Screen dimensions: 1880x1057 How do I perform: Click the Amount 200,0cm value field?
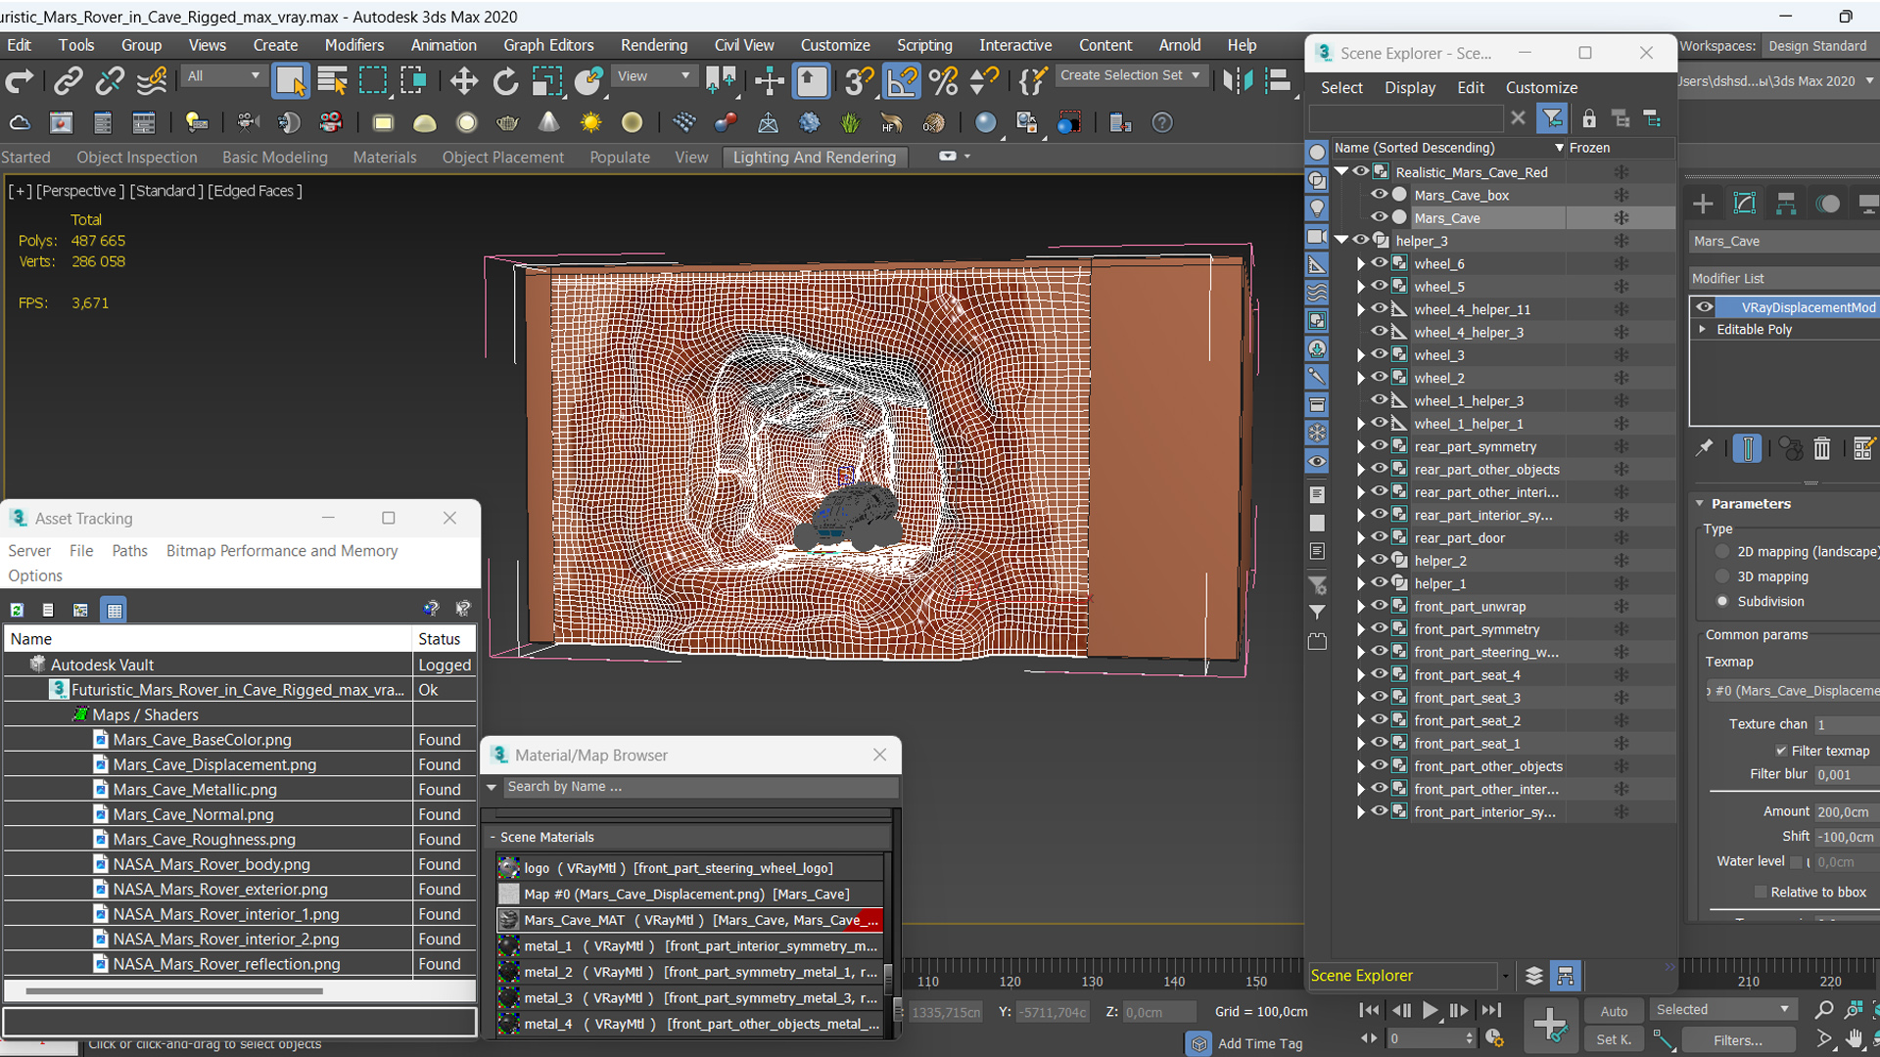click(x=1845, y=811)
